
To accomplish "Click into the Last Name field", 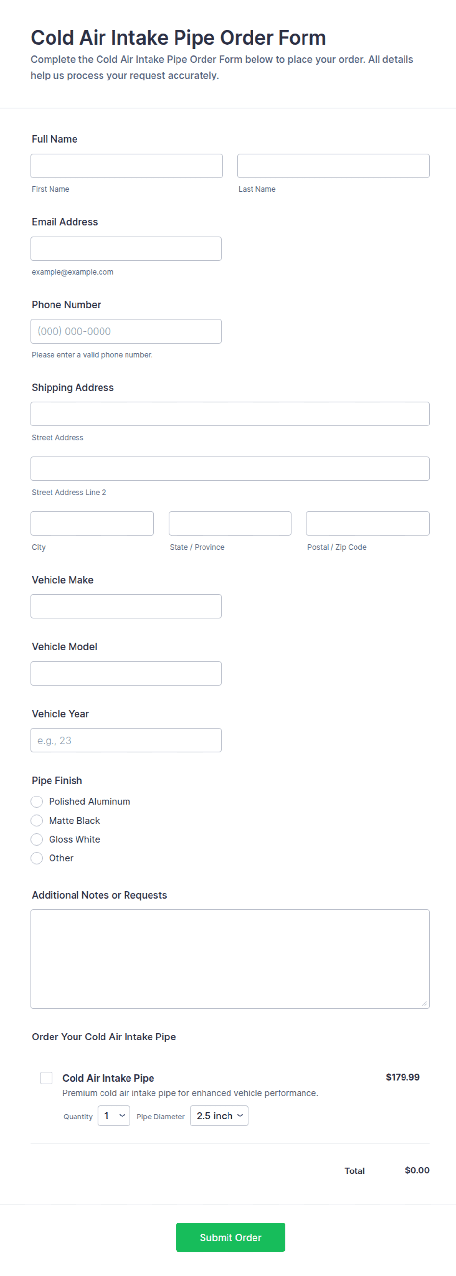I will pos(333,165).
